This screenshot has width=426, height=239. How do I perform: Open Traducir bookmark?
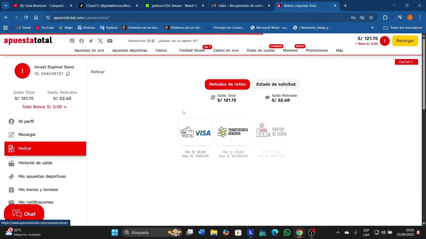pos(109,28)
